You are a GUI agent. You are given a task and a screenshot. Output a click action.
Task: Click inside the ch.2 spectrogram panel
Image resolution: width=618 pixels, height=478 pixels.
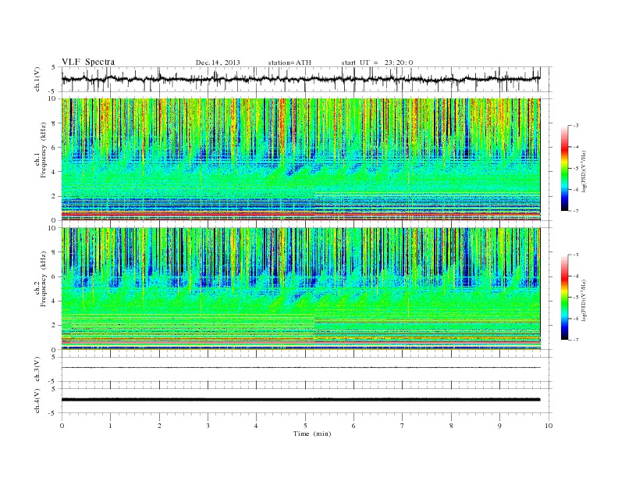(x=301, y=289)
